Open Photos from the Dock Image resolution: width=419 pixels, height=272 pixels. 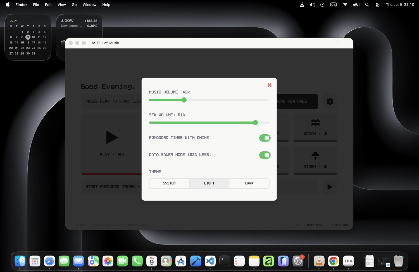click(108, 261)
